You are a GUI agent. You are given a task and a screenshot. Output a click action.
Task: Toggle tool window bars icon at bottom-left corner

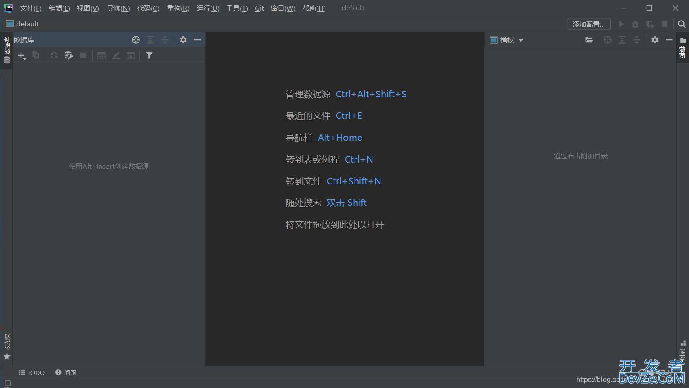pyautogui.click(x=7, y=384)
